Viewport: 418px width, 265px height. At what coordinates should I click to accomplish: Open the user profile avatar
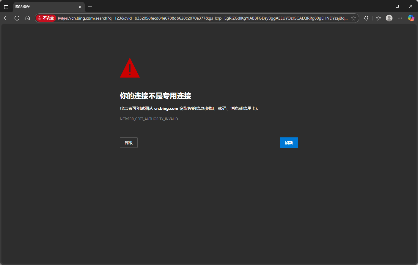[389, 18]
